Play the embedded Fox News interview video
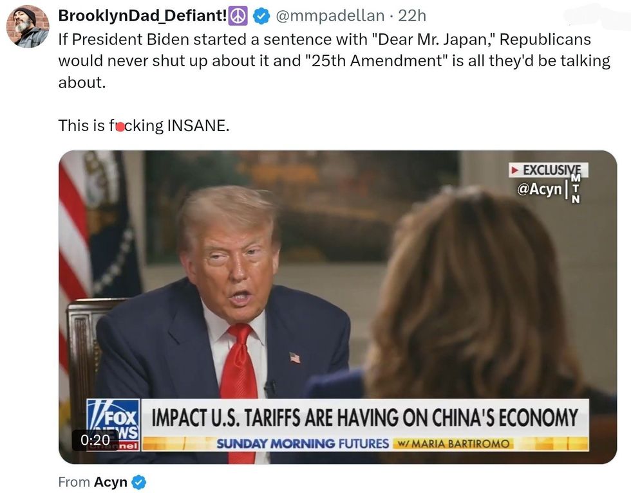This screenshot has width=631, height=493. 337,307
